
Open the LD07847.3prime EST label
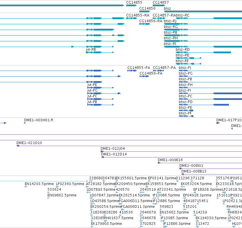(104, 195)
